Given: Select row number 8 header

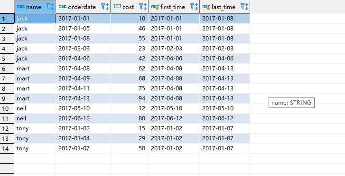Looking at the screenshot, I should pyautogui.click(x=7, y=88).
